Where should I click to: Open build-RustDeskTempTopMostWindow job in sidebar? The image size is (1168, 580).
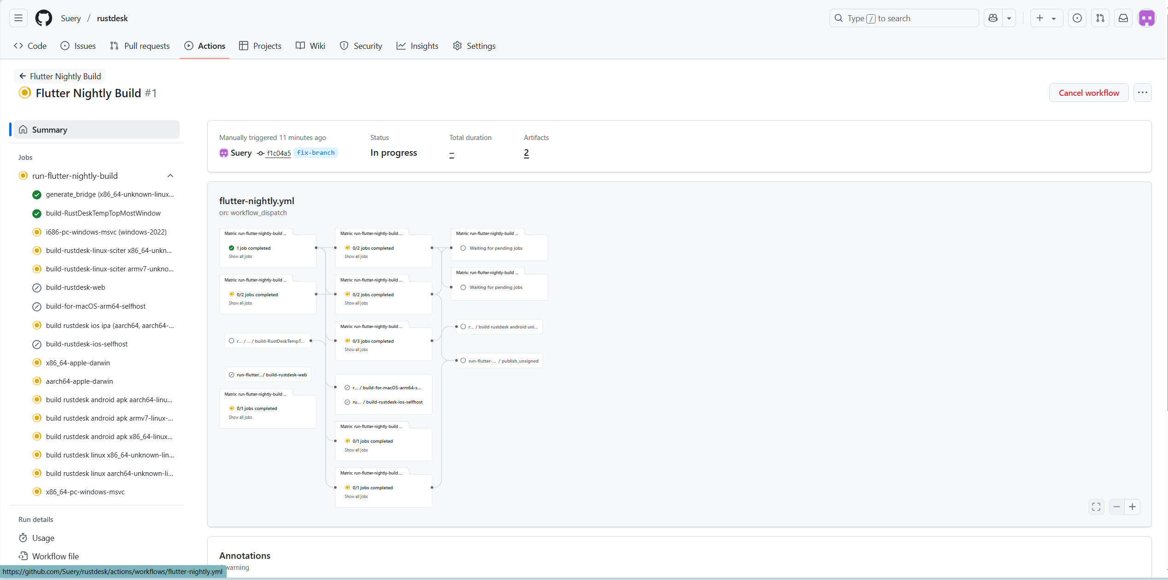tap(103, 213)
